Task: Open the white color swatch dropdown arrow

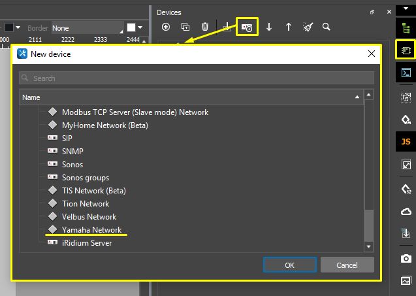Action: pos(141,28)
